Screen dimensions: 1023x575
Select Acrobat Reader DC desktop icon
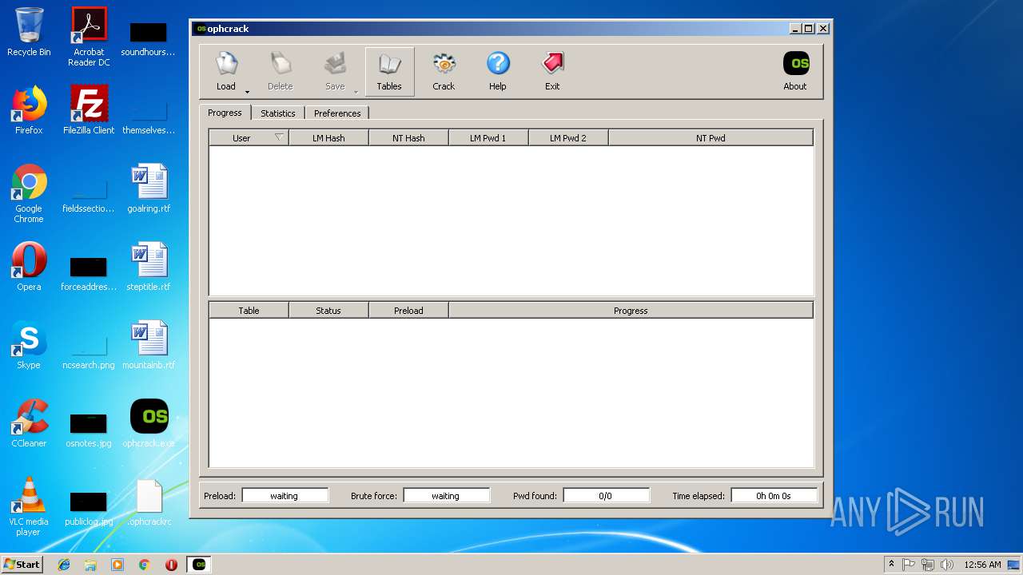click(x=89, y=37)
